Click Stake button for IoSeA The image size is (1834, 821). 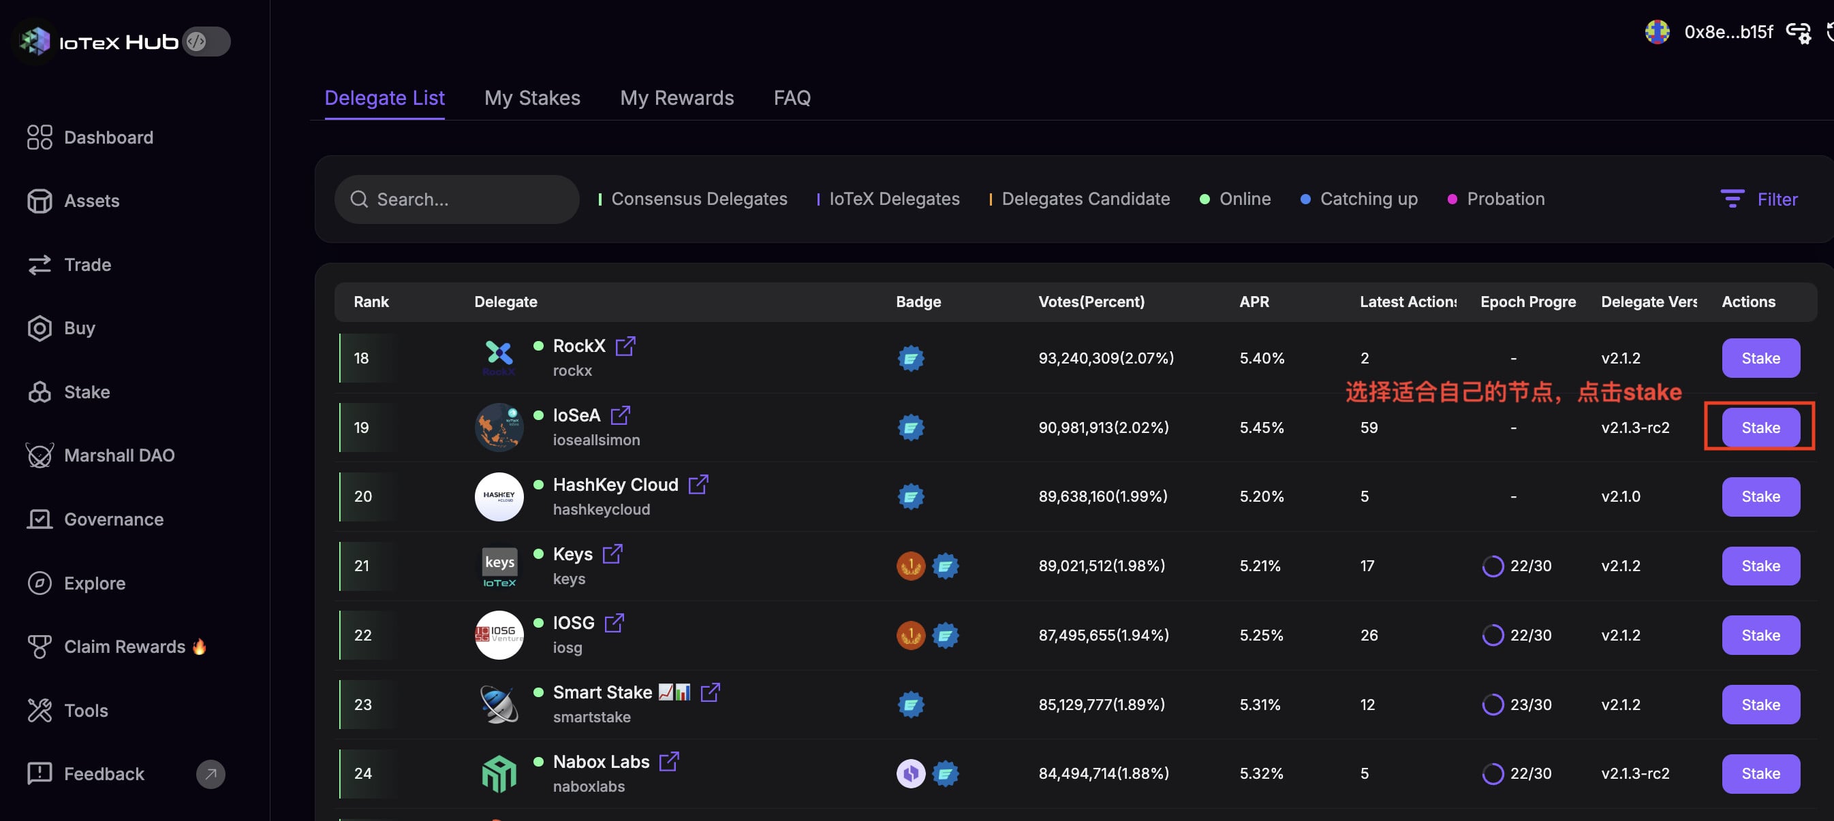coord(1760,428)
